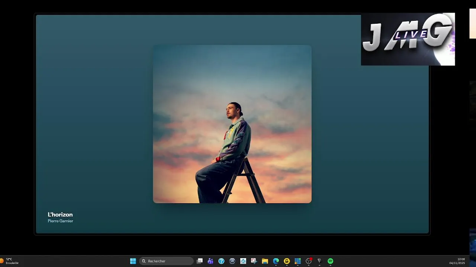
Task: Open the blue question mark Help app
Action: pyautogui.click(x=221, y=261)
